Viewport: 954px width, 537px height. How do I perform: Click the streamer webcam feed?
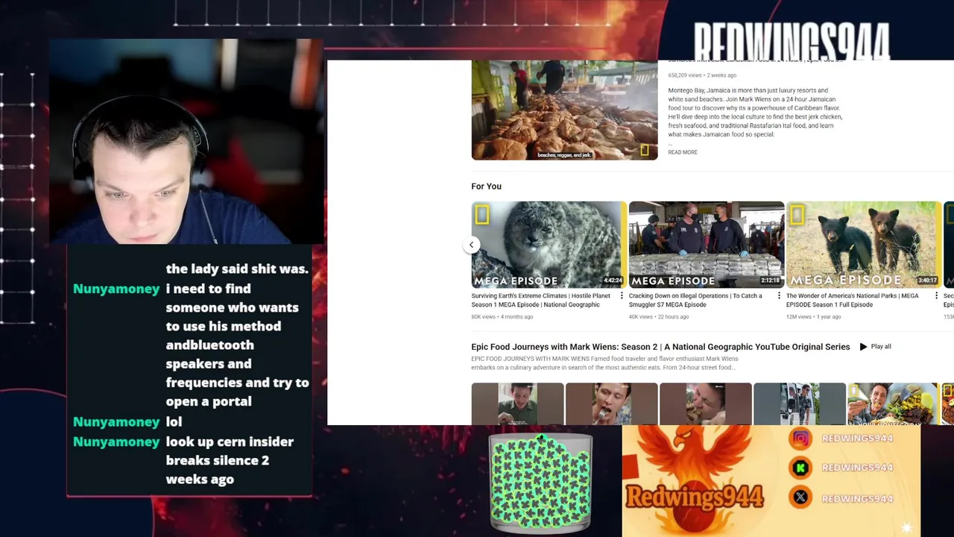[x=186, y=142]
